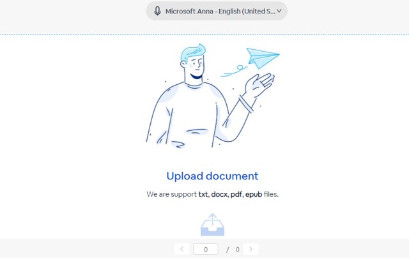Go to next page with right arrow
Screen dimensions: 409x258
click(x=251, y=249)
